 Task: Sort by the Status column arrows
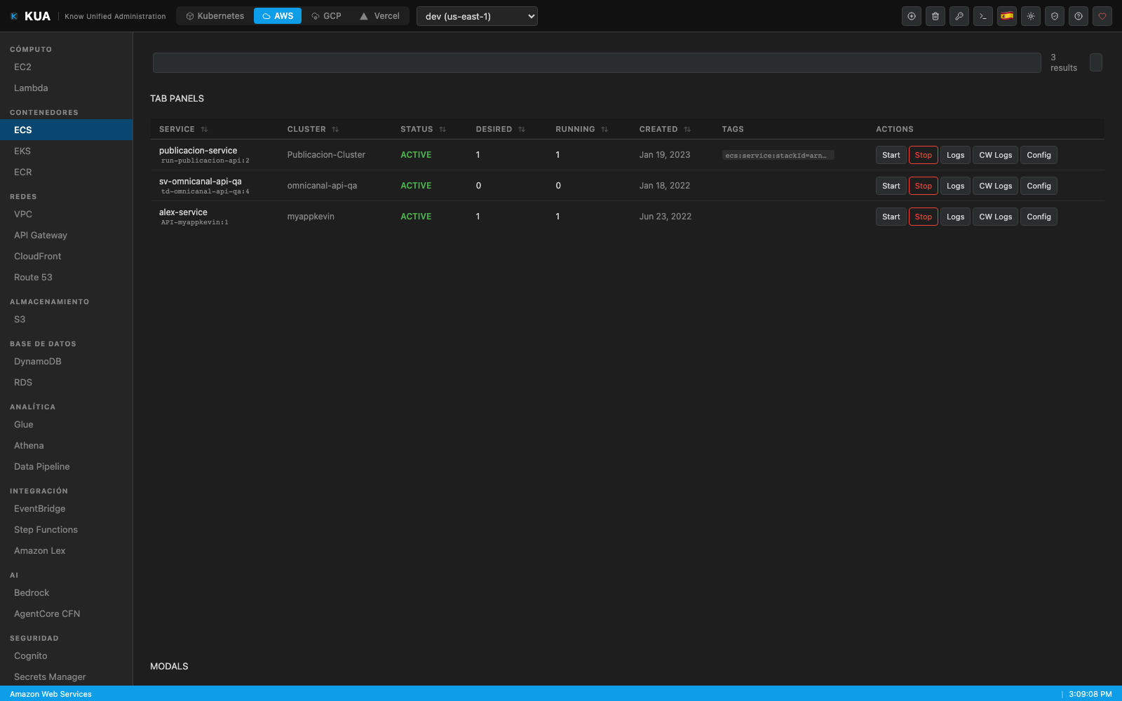point(442,130)
